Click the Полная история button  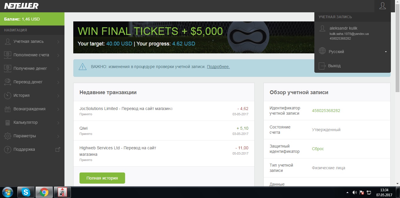point(102,178)
